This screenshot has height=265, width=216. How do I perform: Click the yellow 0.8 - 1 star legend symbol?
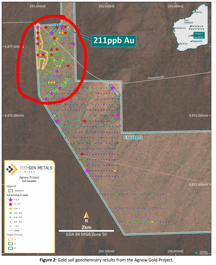click(x=10, y=208)
